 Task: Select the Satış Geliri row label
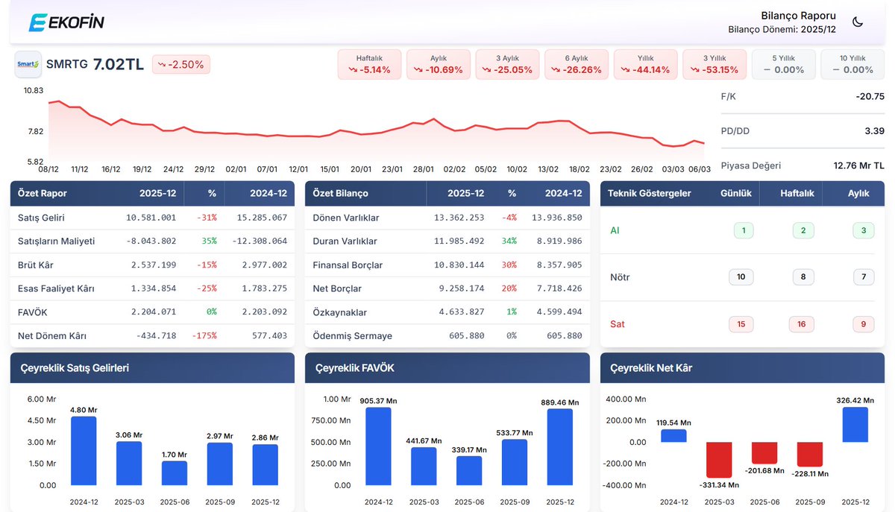coord(41,218)
